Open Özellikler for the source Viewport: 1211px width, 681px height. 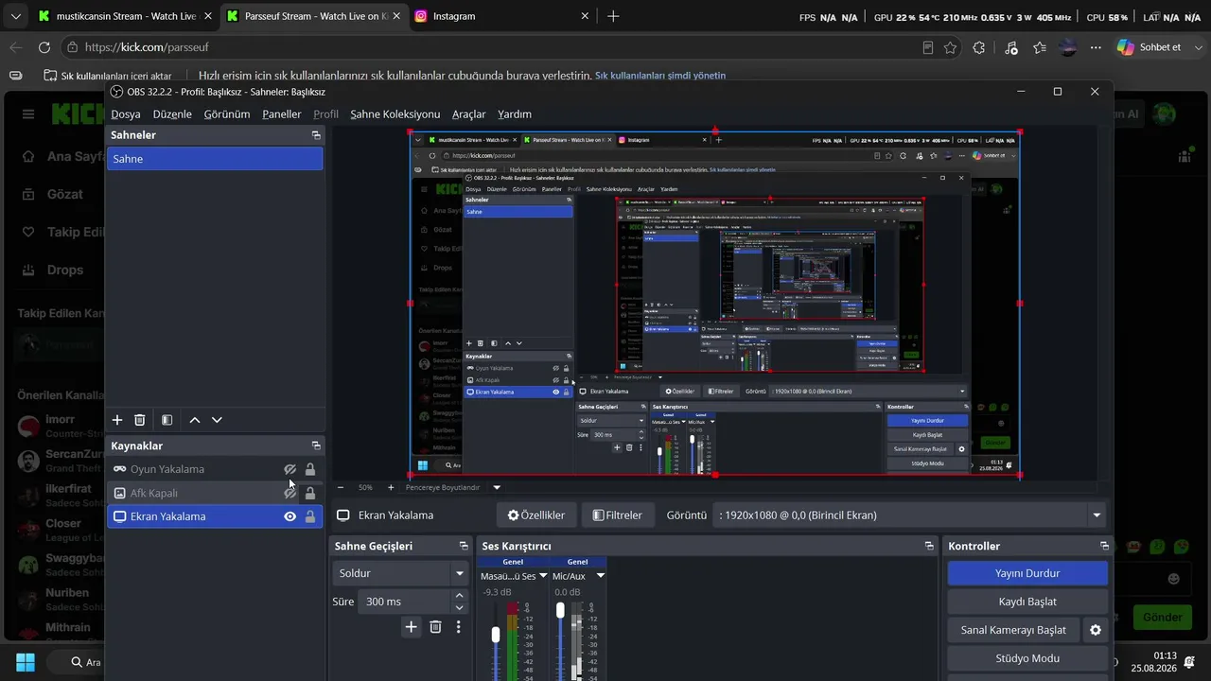[536, 515]
